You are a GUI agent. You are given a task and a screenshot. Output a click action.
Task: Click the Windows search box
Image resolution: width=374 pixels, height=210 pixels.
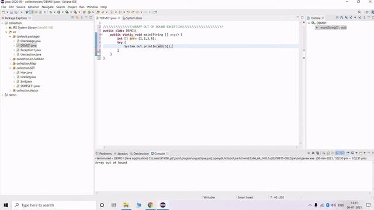[54, 205]
